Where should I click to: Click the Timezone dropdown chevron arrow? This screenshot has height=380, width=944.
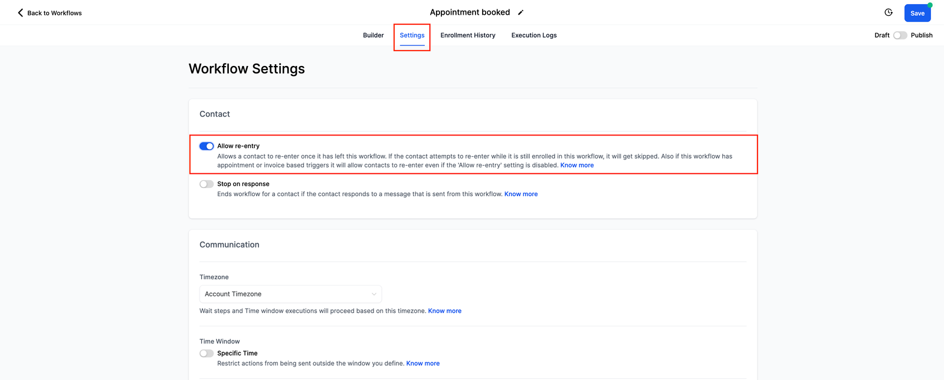pyautogui.click(x=374, y=294)
